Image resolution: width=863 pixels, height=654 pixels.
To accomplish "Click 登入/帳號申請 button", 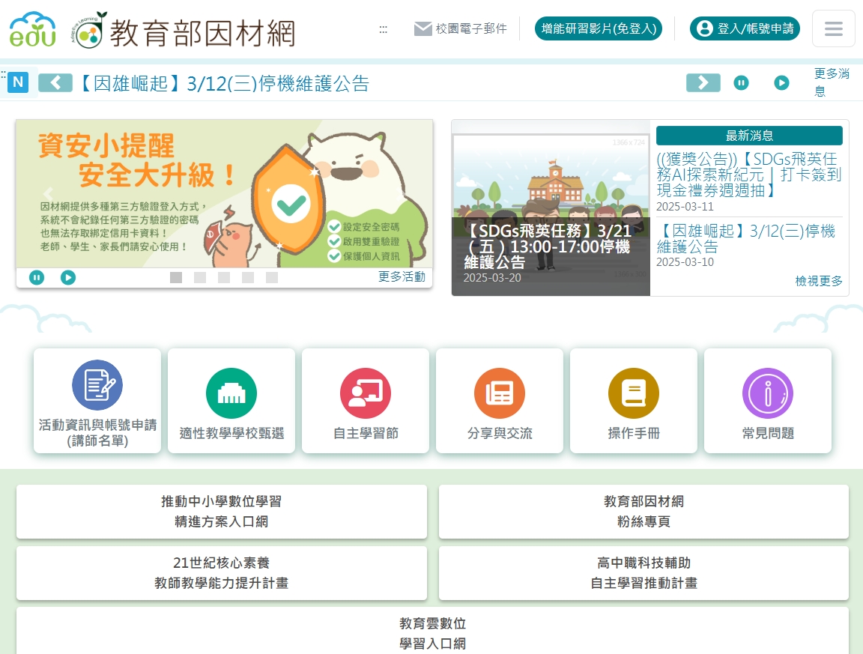I will tap(745, 28).
